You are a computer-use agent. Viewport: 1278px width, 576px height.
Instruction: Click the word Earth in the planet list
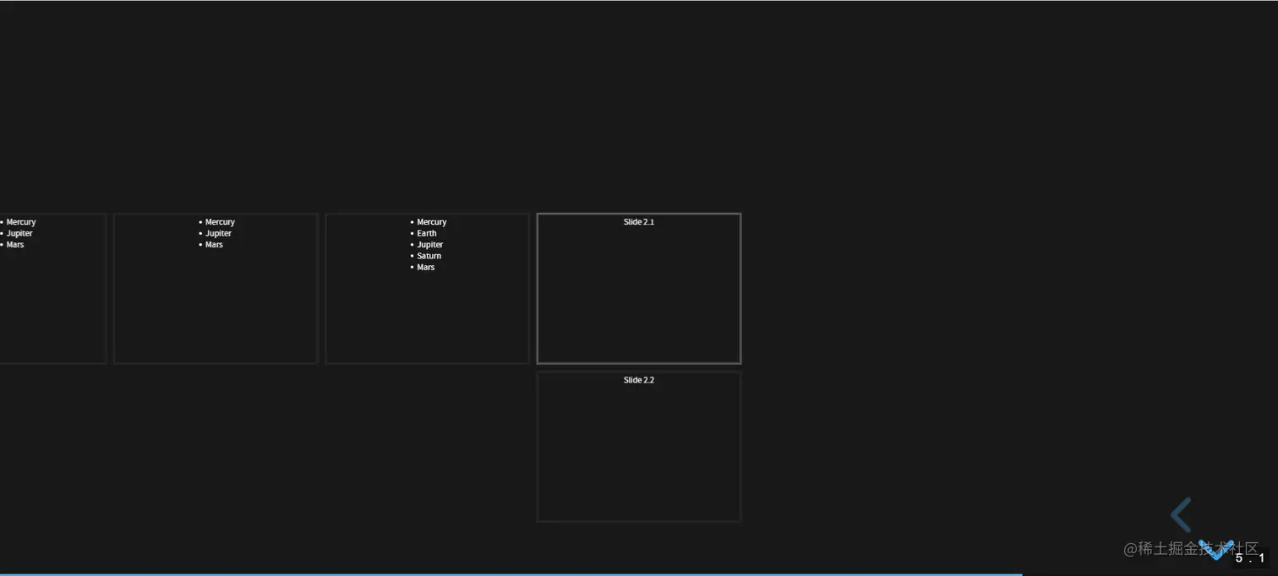click(x=427, y=233)
